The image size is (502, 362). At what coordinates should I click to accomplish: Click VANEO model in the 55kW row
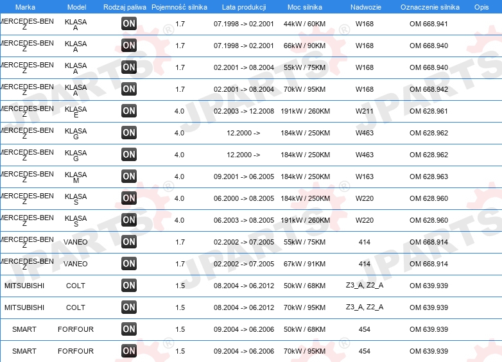(x=76, y=242)
